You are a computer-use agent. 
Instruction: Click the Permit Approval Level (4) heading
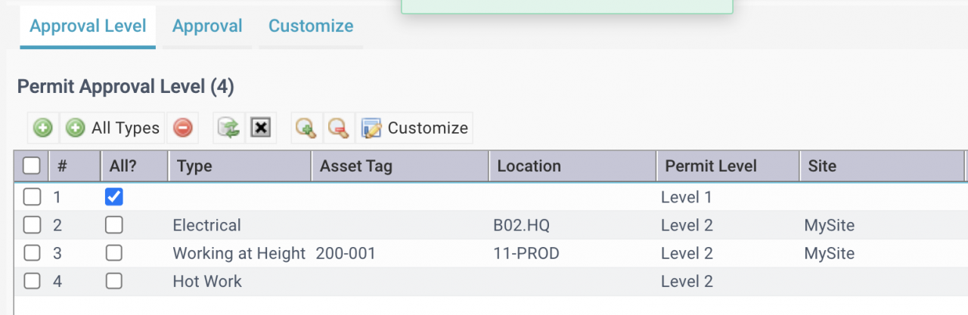tap(126, 87)
